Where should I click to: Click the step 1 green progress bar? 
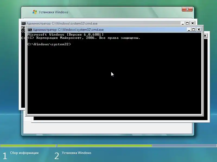(28, 146)
